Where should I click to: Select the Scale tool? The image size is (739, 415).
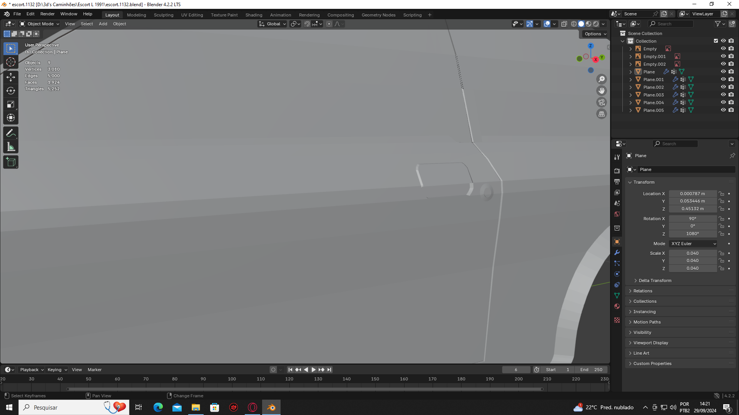pos(11,105)
